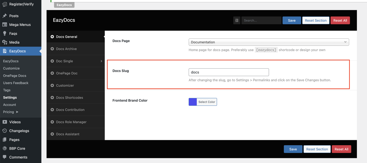Click the plus icon beside Docs General
Screen dimensions: 367x163
(52, 37)
